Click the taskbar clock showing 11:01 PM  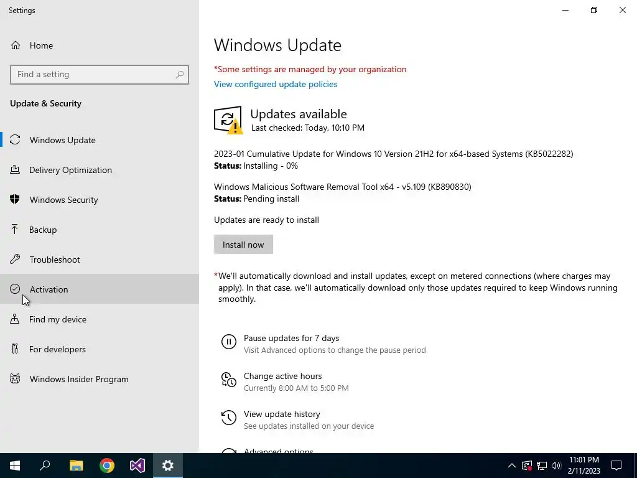point(584,466)
